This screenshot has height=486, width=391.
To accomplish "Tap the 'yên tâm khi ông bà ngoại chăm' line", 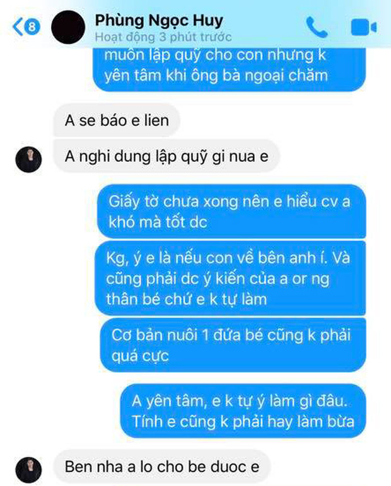I will [216, 76].
